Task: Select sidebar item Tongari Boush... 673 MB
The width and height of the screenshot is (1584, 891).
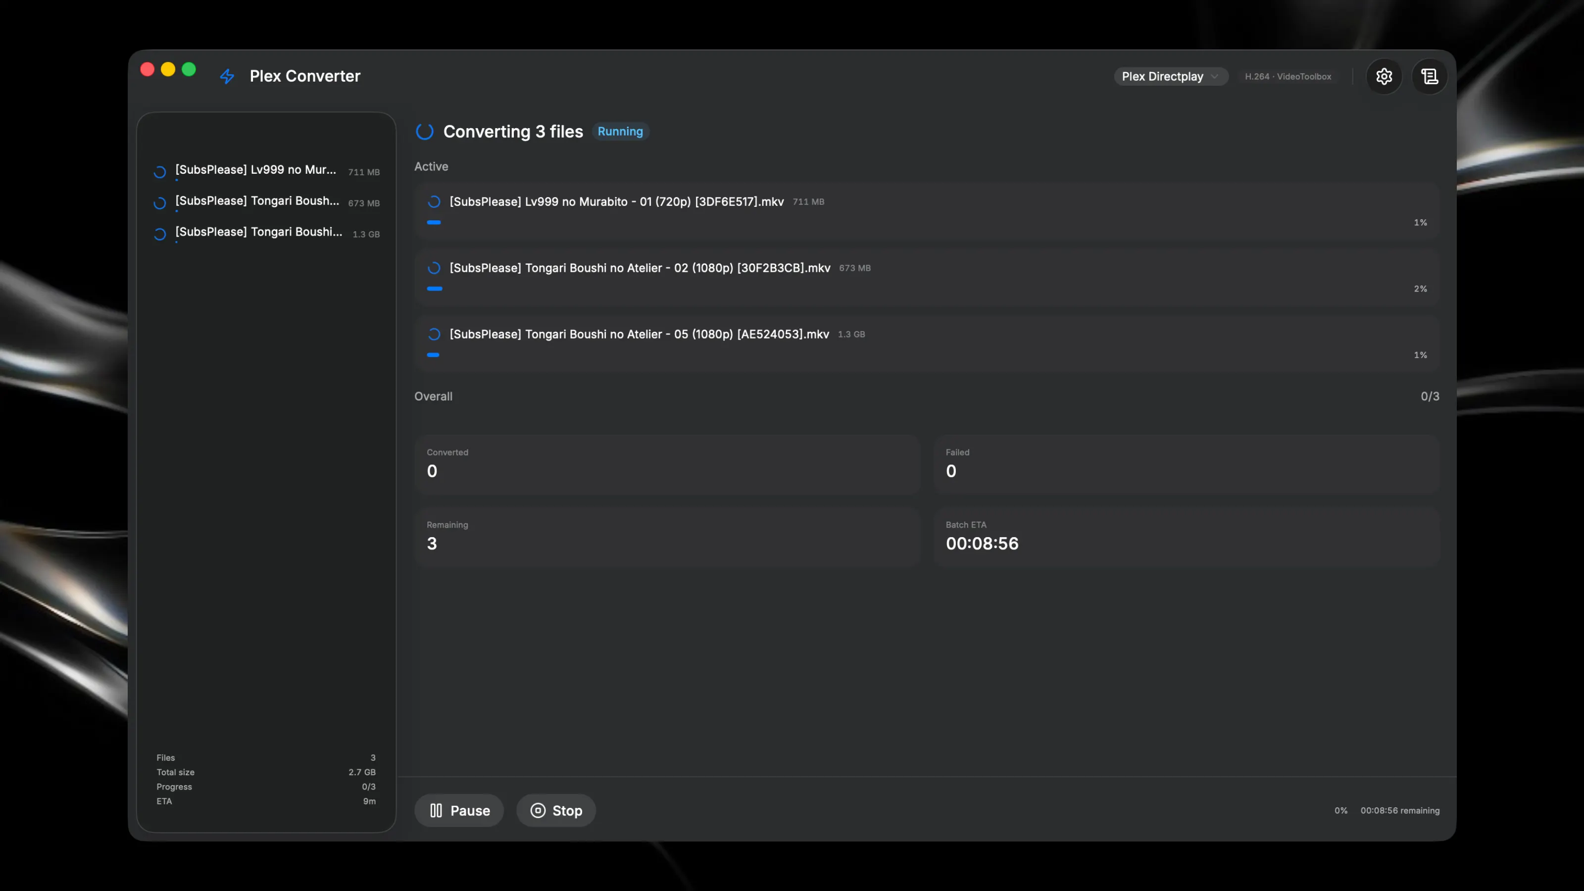Action: click(x=266, y=202)
